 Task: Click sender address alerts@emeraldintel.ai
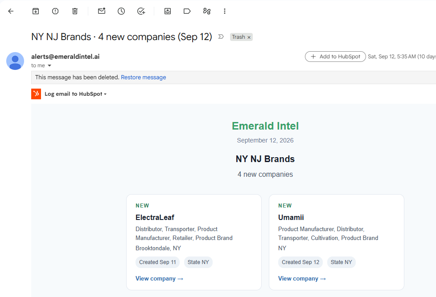tap(66, 57)
